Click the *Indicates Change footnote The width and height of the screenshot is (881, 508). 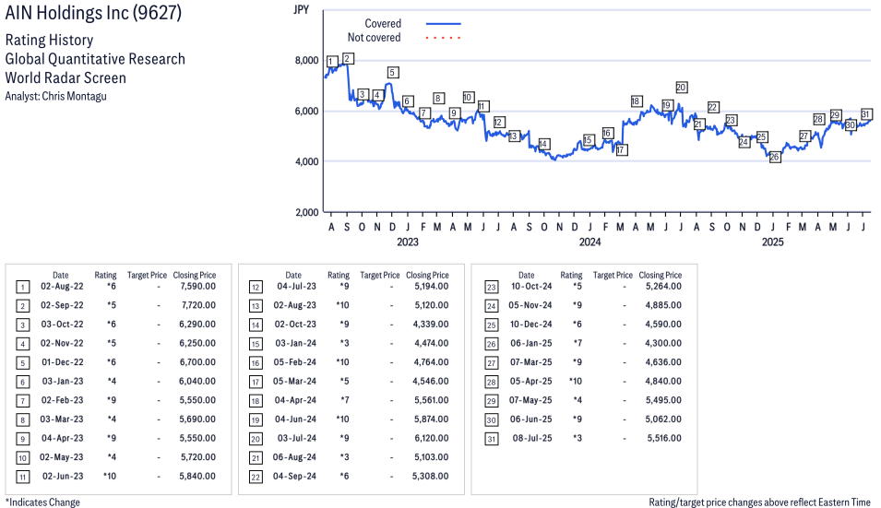click(42, 502)
